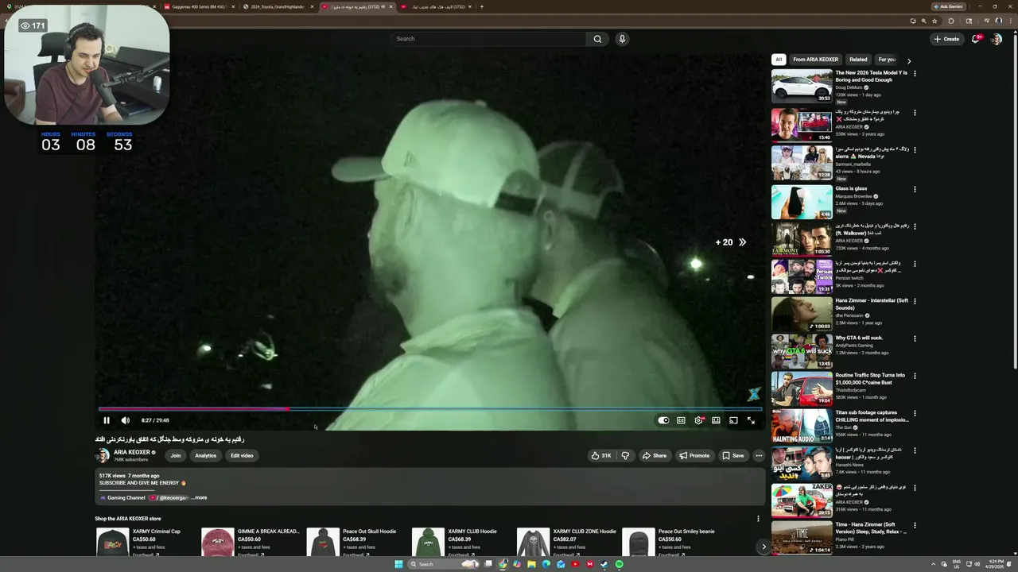Save the video to a playlist

coord(732,455)
